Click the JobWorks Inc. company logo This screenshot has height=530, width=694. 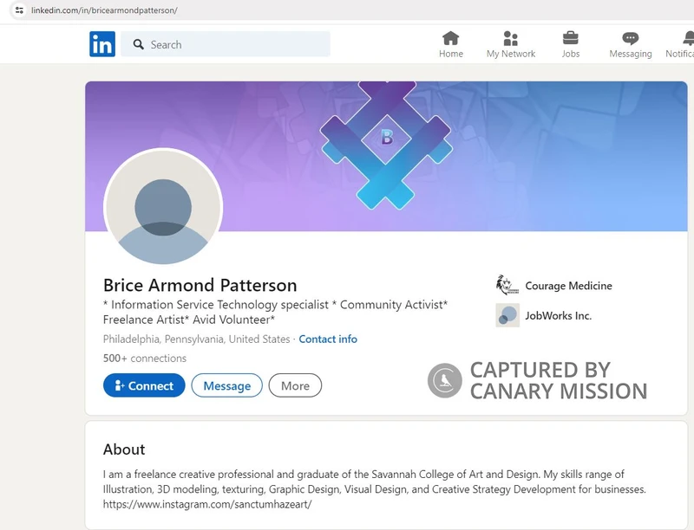(x=506, y=315)
